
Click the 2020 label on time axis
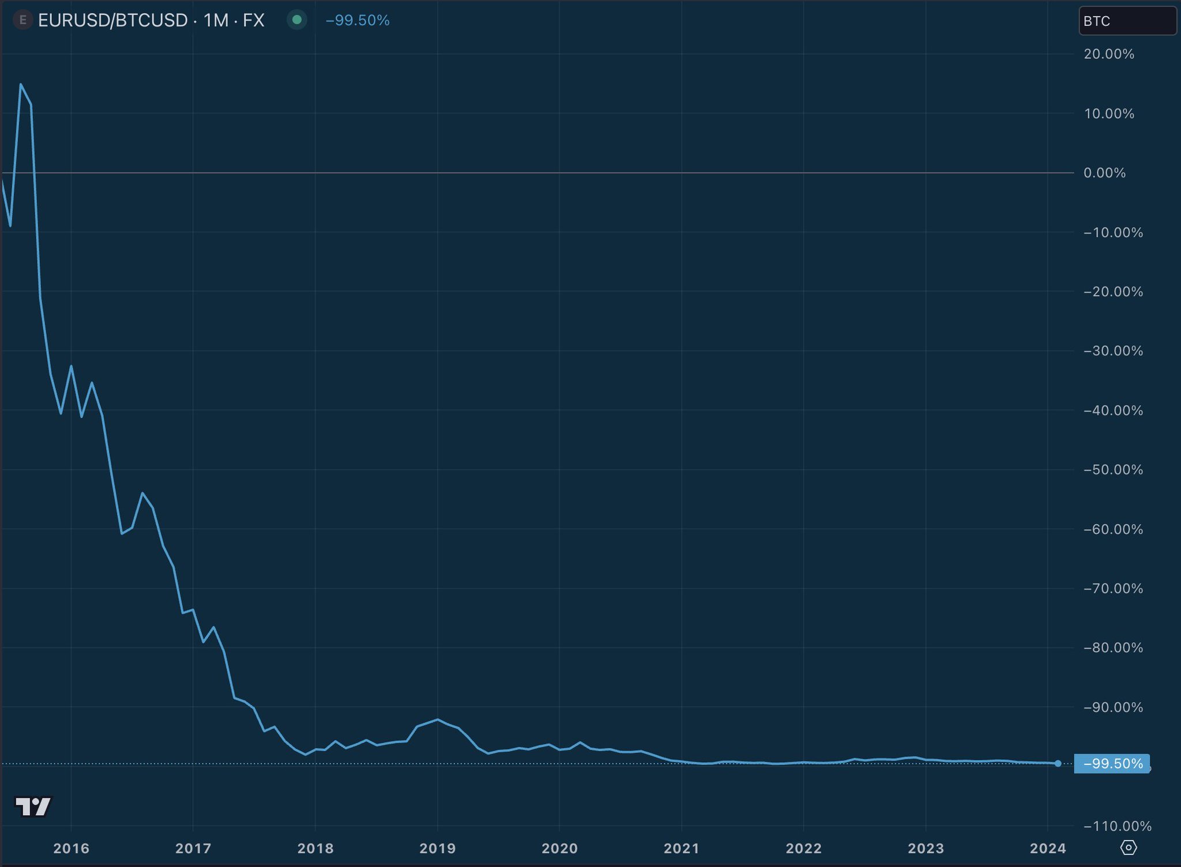559,848
